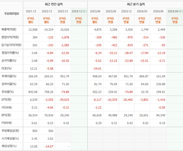Click the 4,870 quarterly revenue value
This screenshot has width=183, height=151.
coord(98,30)
